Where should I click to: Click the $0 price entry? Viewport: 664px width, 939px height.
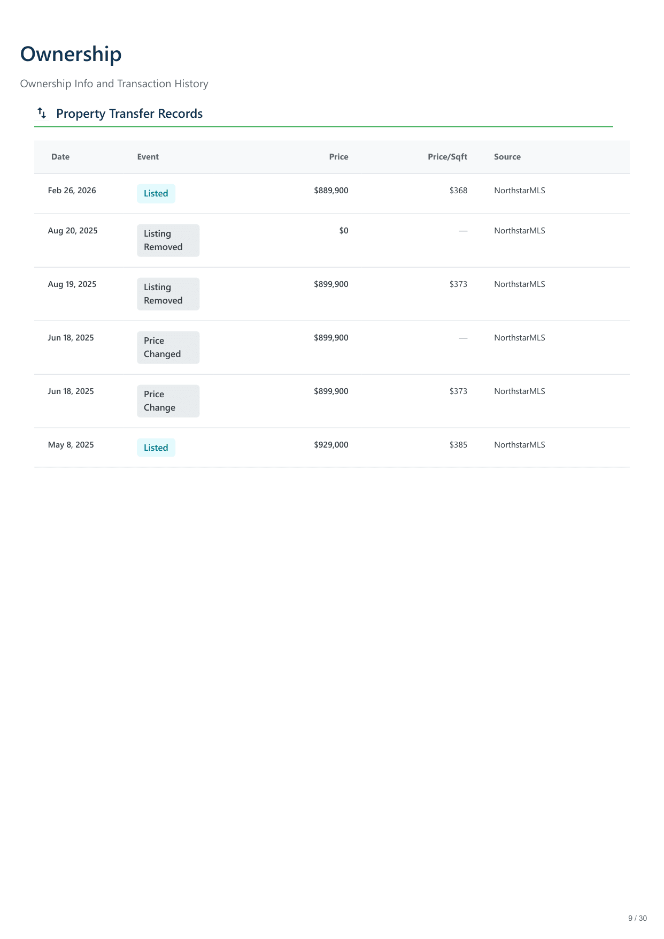tap(343, 231)
